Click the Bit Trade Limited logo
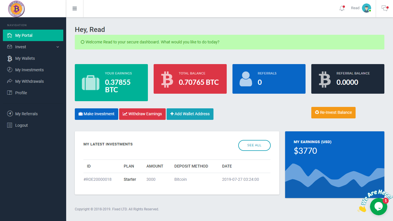This screenshot has width=393, height=221. 16,9
